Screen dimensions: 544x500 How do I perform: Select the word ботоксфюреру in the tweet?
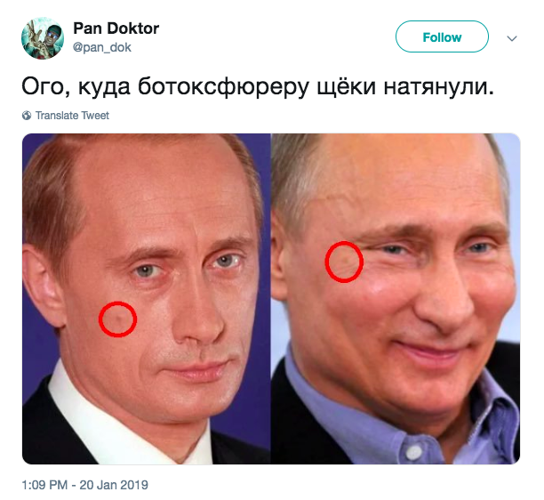(x=223, y=87)
